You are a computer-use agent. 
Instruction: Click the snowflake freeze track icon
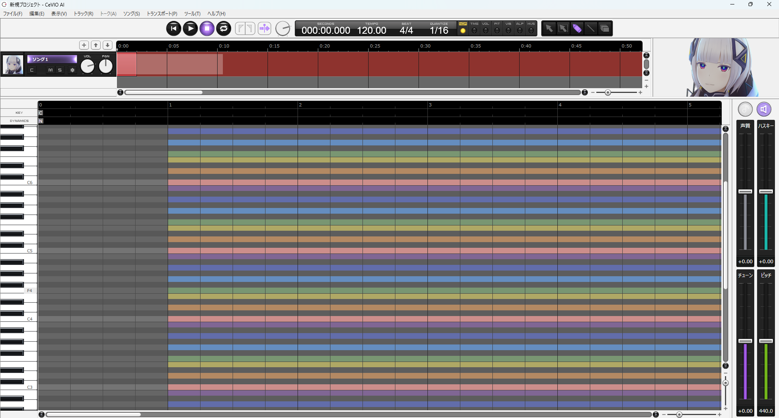pos(73,70)
